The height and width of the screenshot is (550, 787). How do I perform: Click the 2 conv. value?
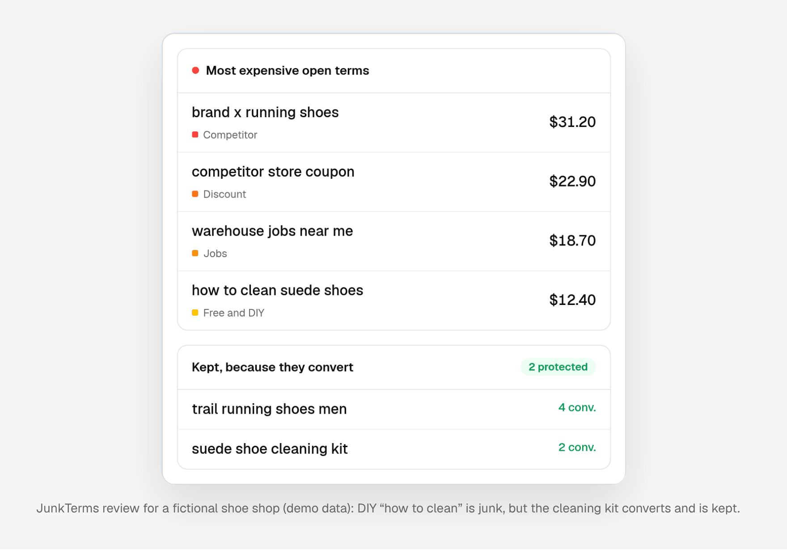577,448
